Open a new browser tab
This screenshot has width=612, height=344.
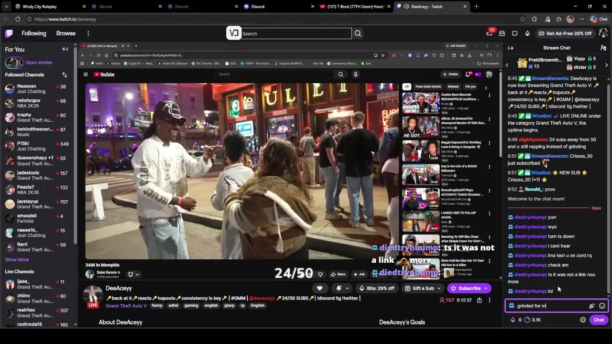point(476,7)
